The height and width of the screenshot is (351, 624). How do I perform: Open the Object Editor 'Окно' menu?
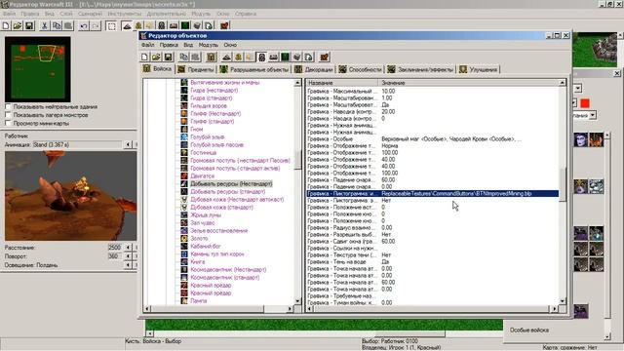pos(230,45)
